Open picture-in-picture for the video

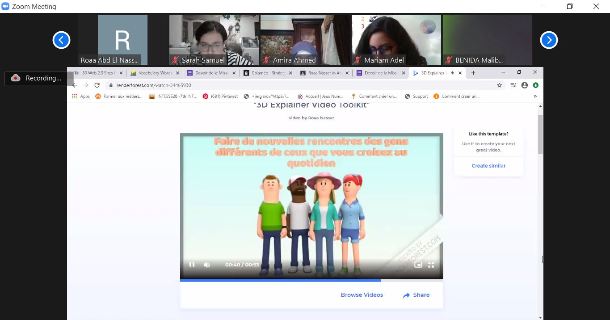(418, 265)
